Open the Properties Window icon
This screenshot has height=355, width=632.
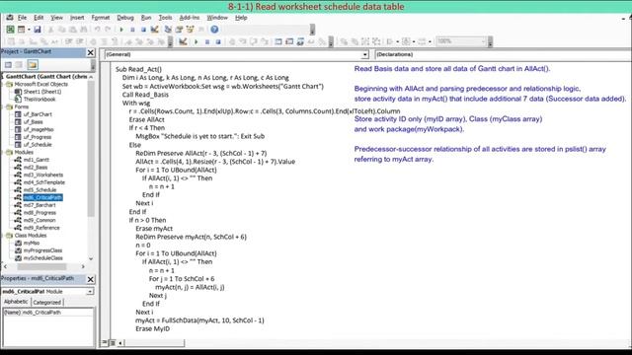click(179, 30)
